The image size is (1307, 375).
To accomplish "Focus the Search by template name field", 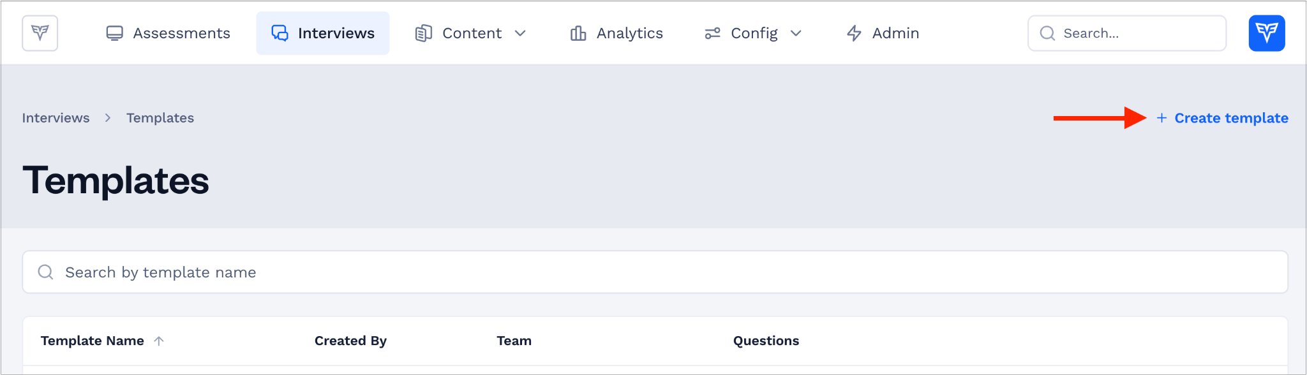I will pyautogui.click(x=655, y=272).
